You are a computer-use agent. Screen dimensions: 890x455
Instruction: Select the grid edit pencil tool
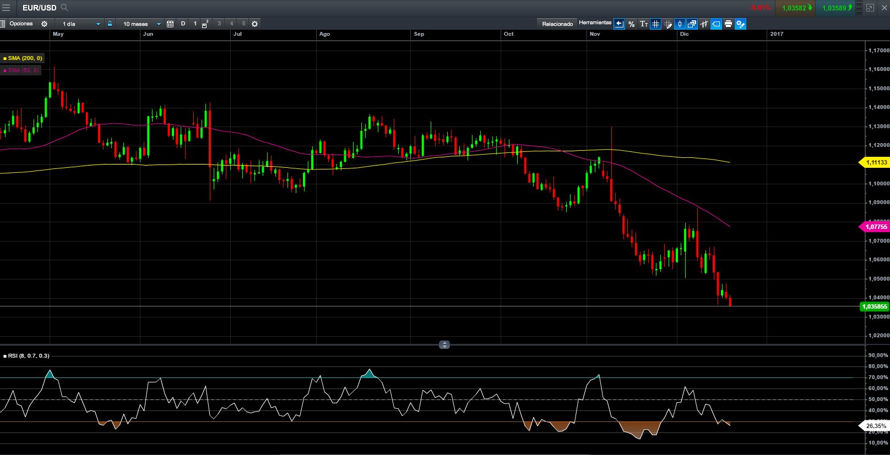click(667, 24)
